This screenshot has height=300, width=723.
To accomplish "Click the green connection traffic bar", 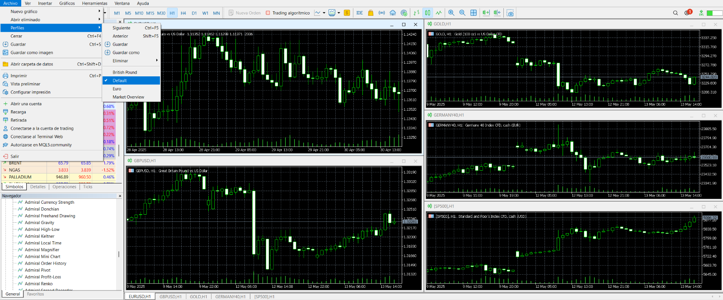I will (x=714, y=13).
